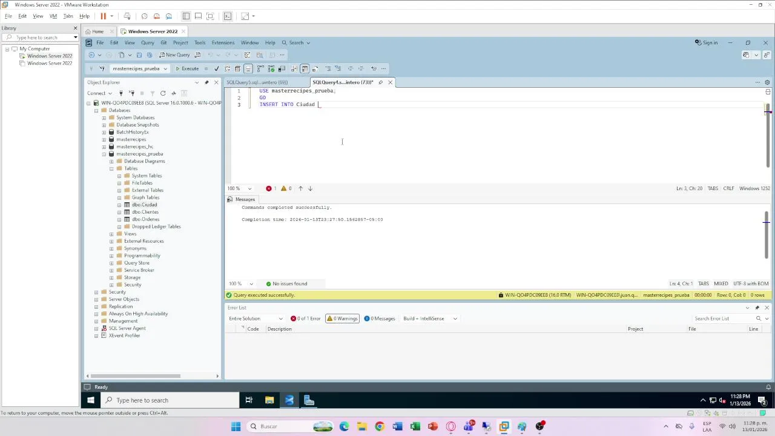The height and width of the screenshot is (436, 775).
Task: Click the error count indicator below editor
Action: (271, 188)
